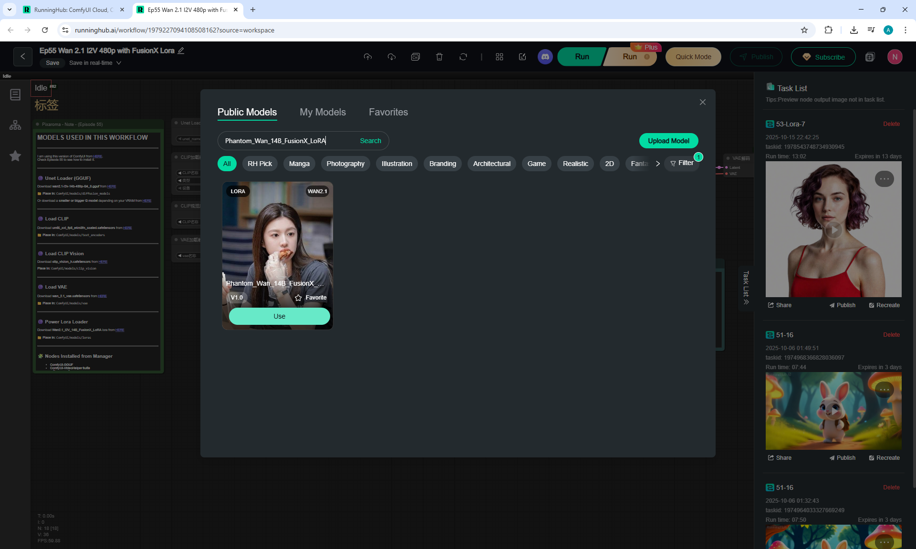Click the Discord icon in toolbar
Image resolution: width=916 pixels, height=549 pixels.
545,57
